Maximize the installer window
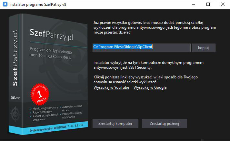 pyautogui.click(x=208, y=5)
